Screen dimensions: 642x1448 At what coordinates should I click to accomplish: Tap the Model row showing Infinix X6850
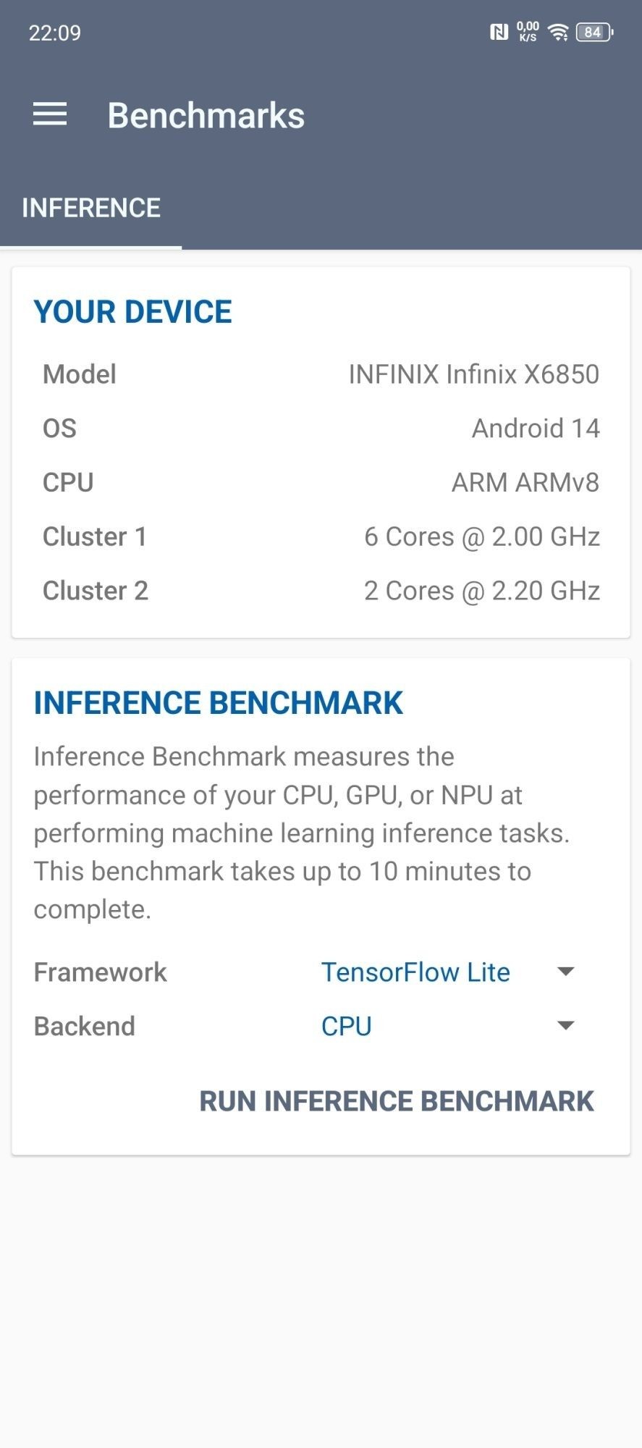321,374
